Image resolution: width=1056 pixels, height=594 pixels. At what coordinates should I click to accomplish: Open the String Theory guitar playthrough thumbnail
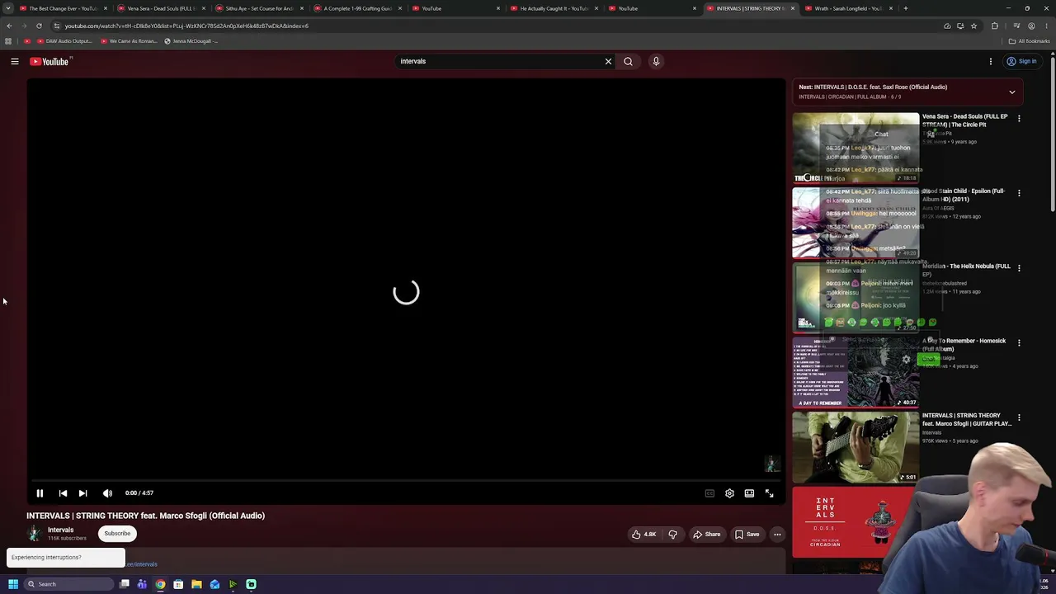coord(856,447)
